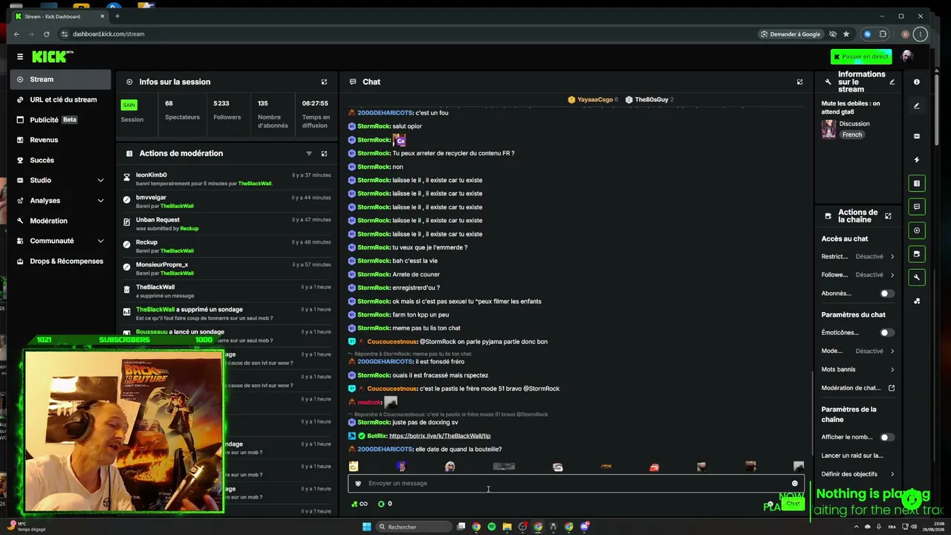Open the emoji picker in the message box
This screenshot has width=951, height=535.
pyautogui.click(x=794, y=484)
